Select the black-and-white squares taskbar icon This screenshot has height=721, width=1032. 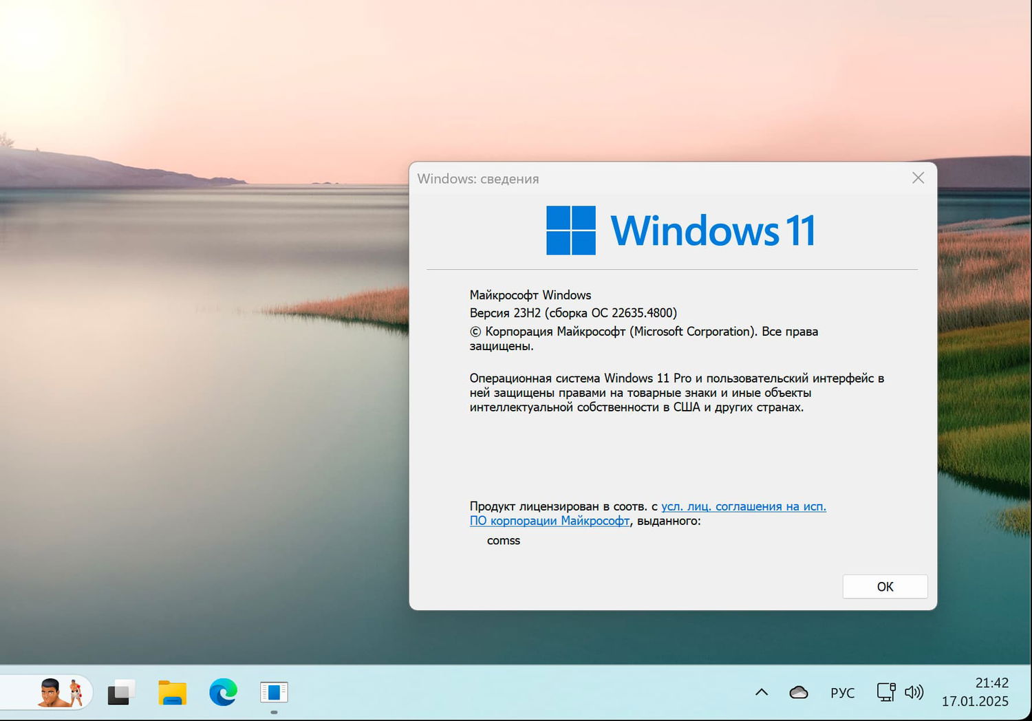tap(120, 692)
